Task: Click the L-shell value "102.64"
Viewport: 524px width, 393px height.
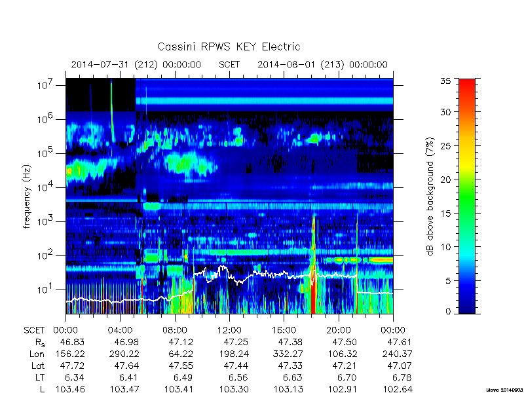Action: click(397, 389)
